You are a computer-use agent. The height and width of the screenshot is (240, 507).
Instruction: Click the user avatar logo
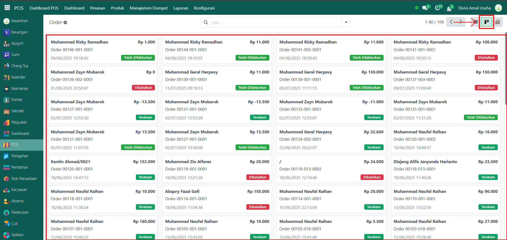(498, 8)
